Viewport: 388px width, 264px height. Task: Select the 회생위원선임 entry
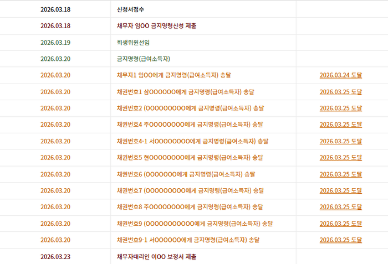coord(133,43)
